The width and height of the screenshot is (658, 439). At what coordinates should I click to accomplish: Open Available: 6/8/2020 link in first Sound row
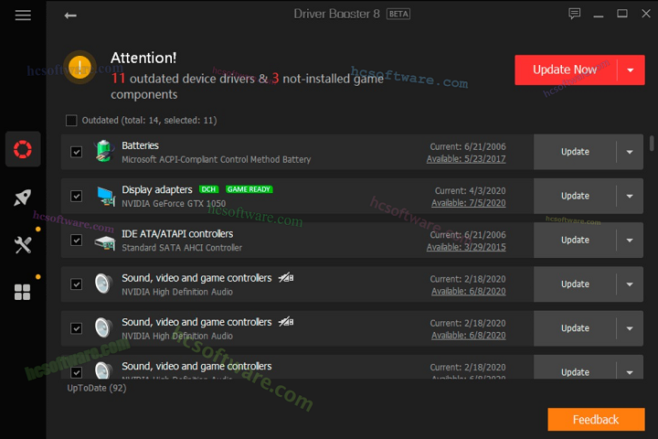click(x=468, y=291)
